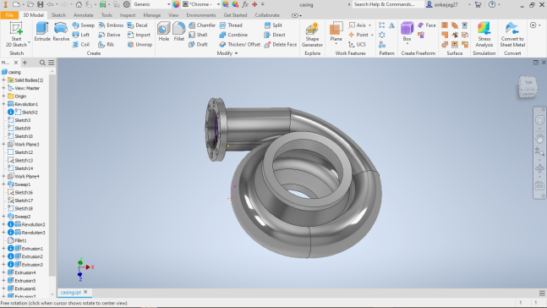Switch to the Inspect ribbon tab
The width and height of the screenshot is (547, 308).
tap(128, 15)
